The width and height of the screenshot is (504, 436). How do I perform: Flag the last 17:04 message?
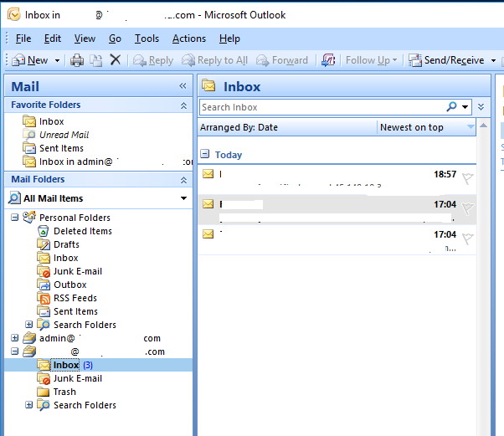tap(468, 239)
